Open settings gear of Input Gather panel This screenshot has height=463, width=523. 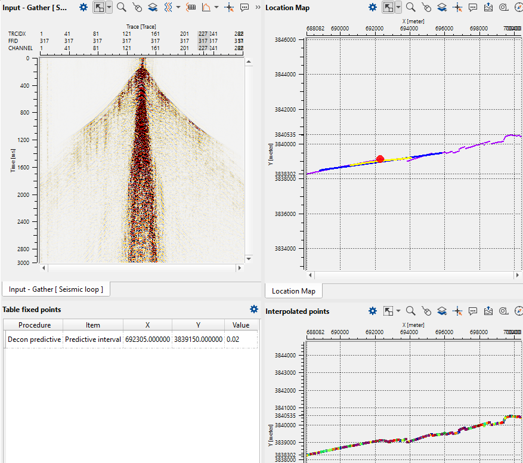click(83, 8)
